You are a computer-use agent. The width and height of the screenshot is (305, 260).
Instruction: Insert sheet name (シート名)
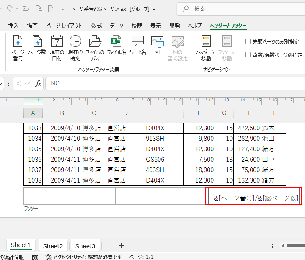click(138, 45)
